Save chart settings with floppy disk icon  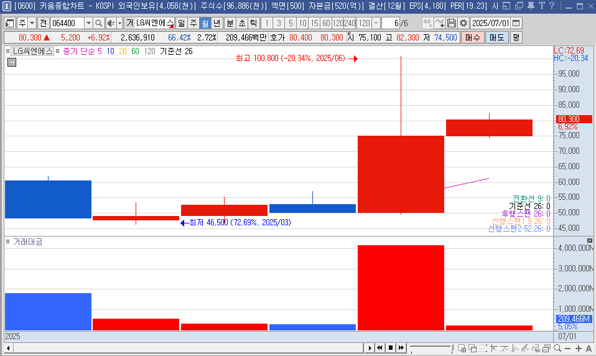coord(452,23)
